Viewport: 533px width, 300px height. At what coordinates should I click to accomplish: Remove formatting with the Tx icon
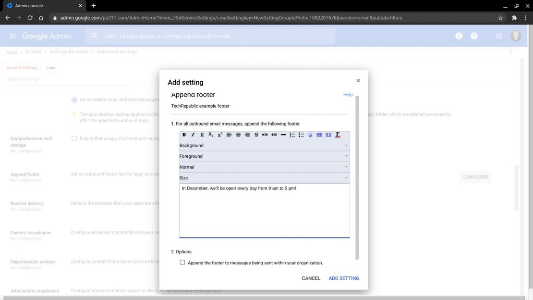click(337, 134)
